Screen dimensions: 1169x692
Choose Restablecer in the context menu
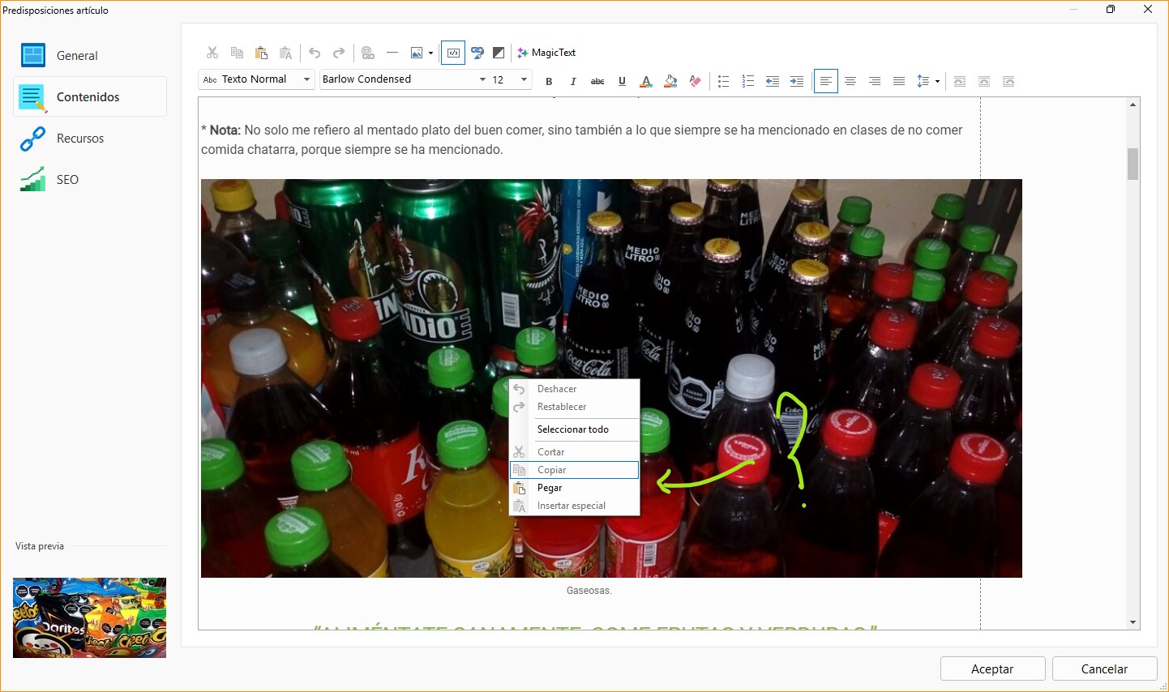point(575,407)
